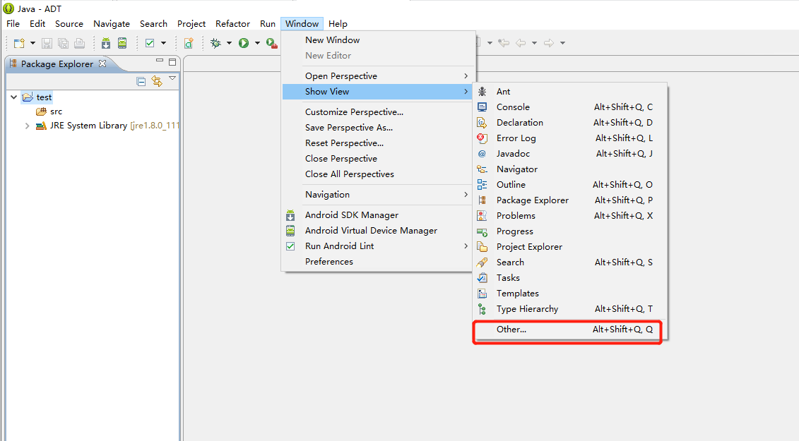Maximize the Package Explorer view
799x441 pixels.
[x=172, y=62]
